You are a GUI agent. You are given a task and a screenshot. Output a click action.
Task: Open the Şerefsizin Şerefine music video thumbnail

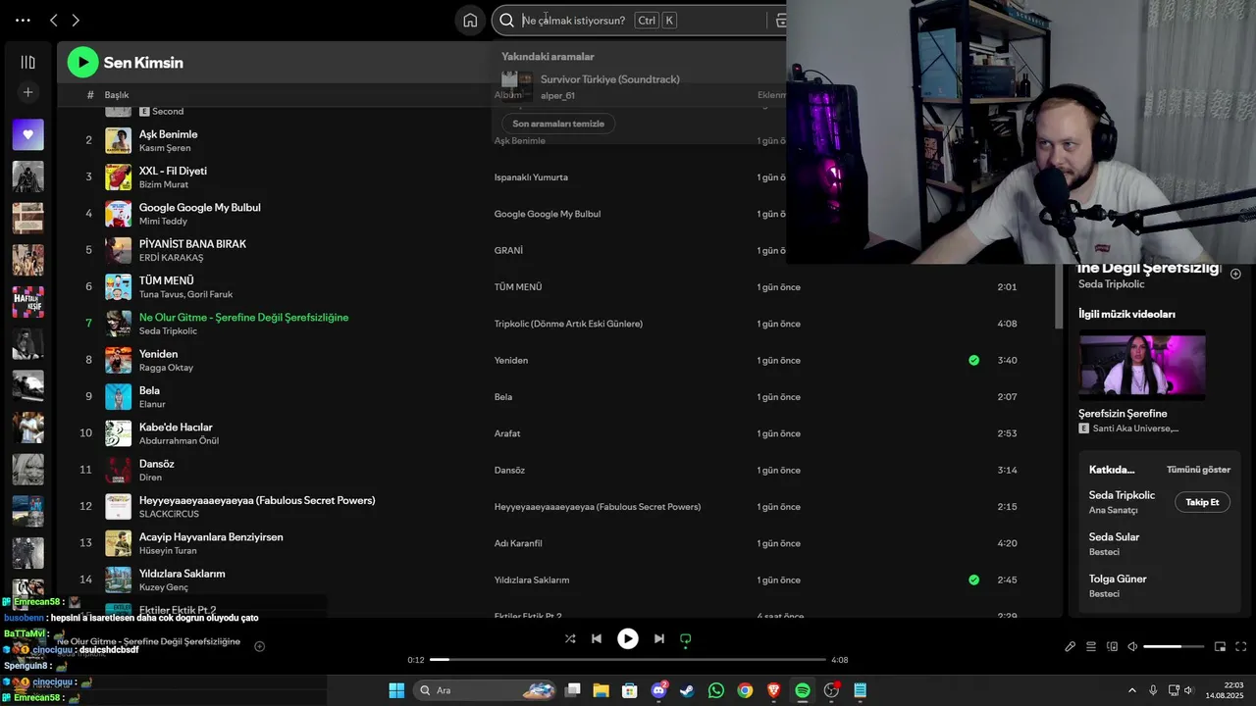(1142, 365)
